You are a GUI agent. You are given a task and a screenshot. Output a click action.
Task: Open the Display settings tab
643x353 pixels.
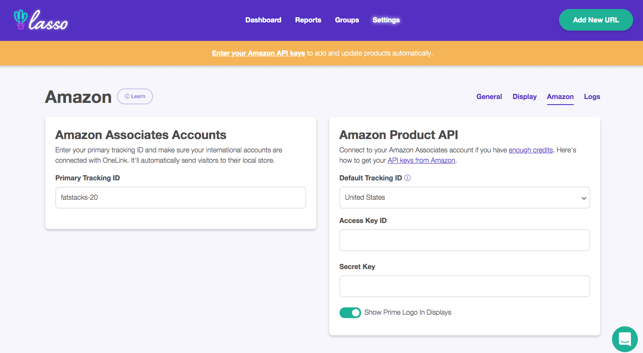pyautogui.click(x=524, y=96)
